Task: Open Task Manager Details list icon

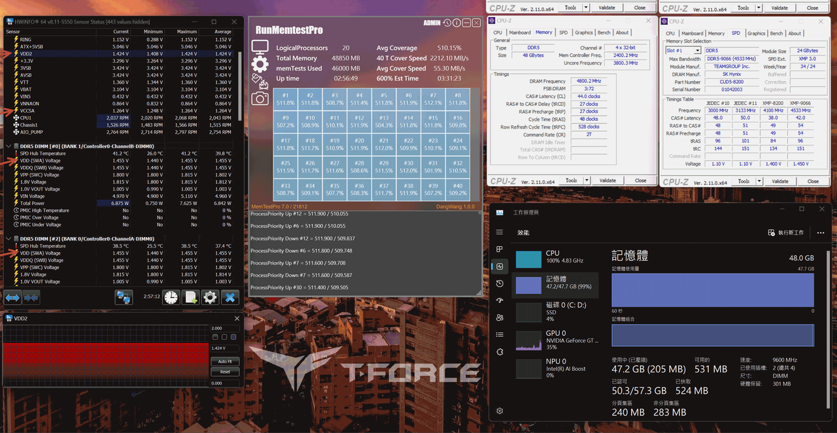Action: point(500,334)
